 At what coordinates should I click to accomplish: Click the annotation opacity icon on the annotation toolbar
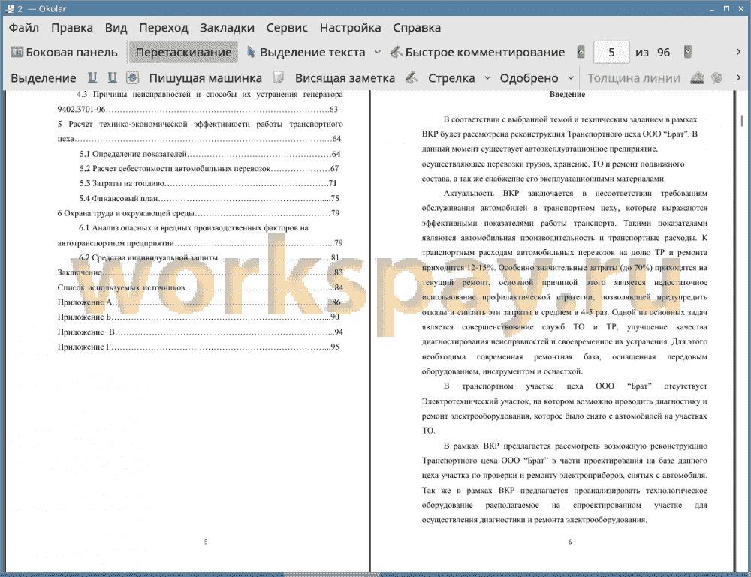click(x=716, y=77)
